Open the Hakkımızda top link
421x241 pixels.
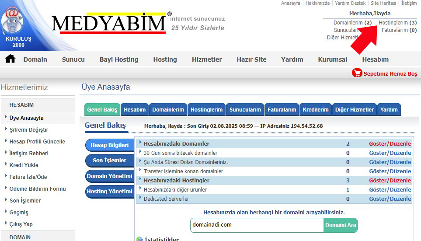pyautogui.click(x=317, y=3)
